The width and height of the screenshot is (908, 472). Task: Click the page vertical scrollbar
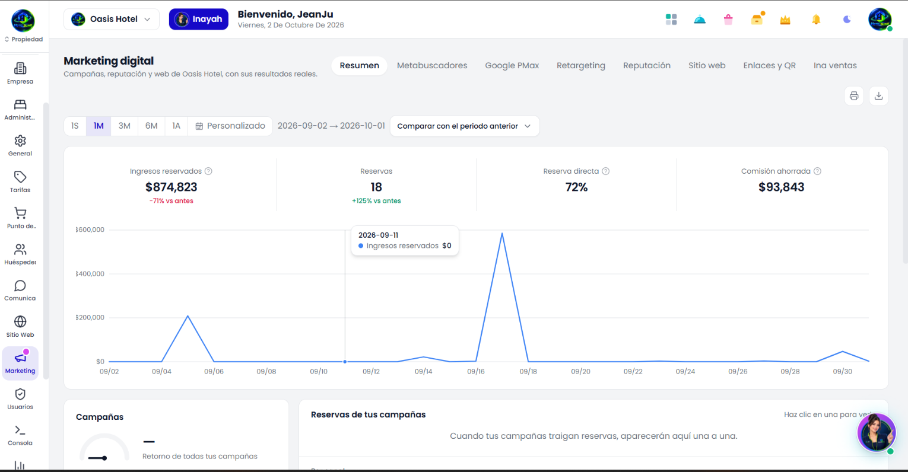point(904,152)
